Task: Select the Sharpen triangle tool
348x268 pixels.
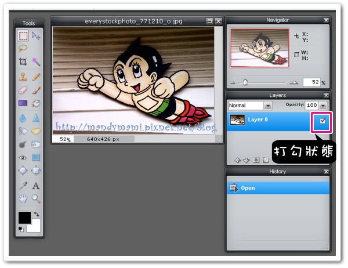Action: (x=36, y=118)
